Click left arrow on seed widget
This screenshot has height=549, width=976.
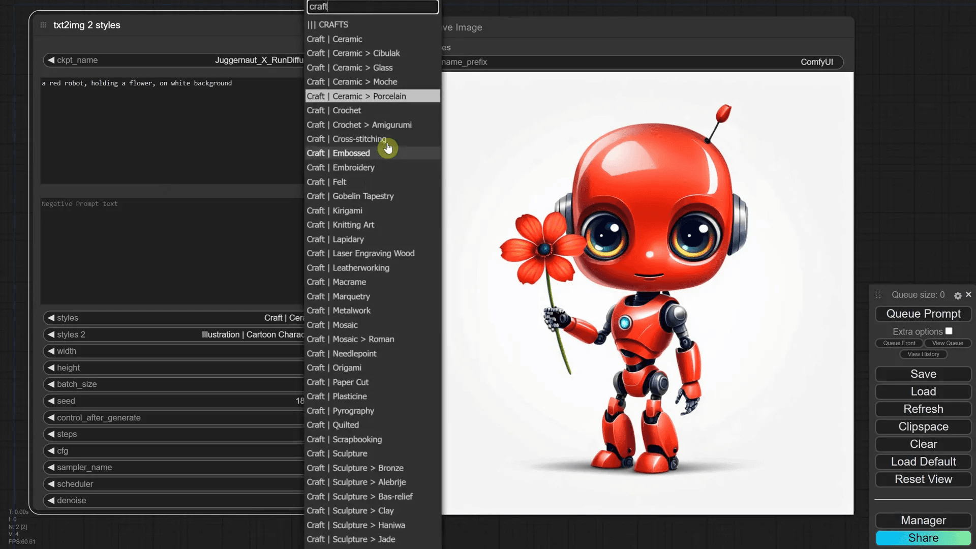pos(51,401)
